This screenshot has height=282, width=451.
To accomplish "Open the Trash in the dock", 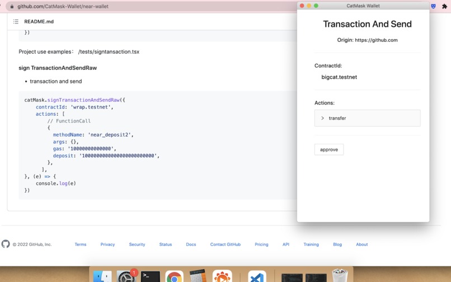I will click(x=340, y=275).
